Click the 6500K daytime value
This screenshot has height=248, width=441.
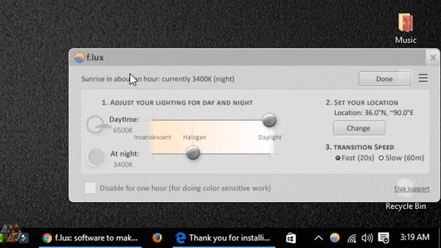[123, 130]
